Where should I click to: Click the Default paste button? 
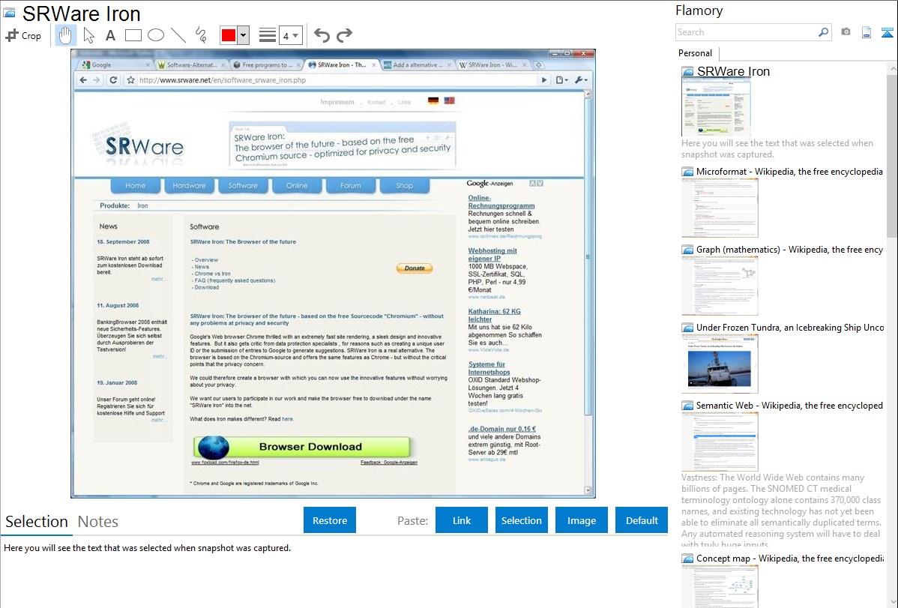(642, 520)
